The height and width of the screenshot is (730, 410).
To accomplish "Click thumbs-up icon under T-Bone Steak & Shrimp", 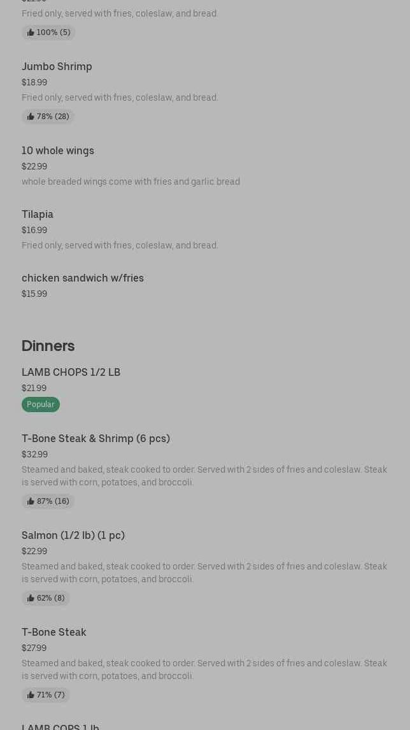I will pyautogui.click(x=31, y=501).
